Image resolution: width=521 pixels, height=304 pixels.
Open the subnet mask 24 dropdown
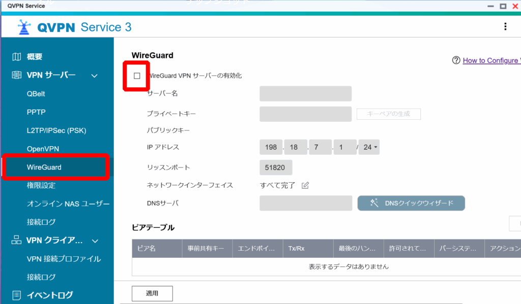point(369,147)
